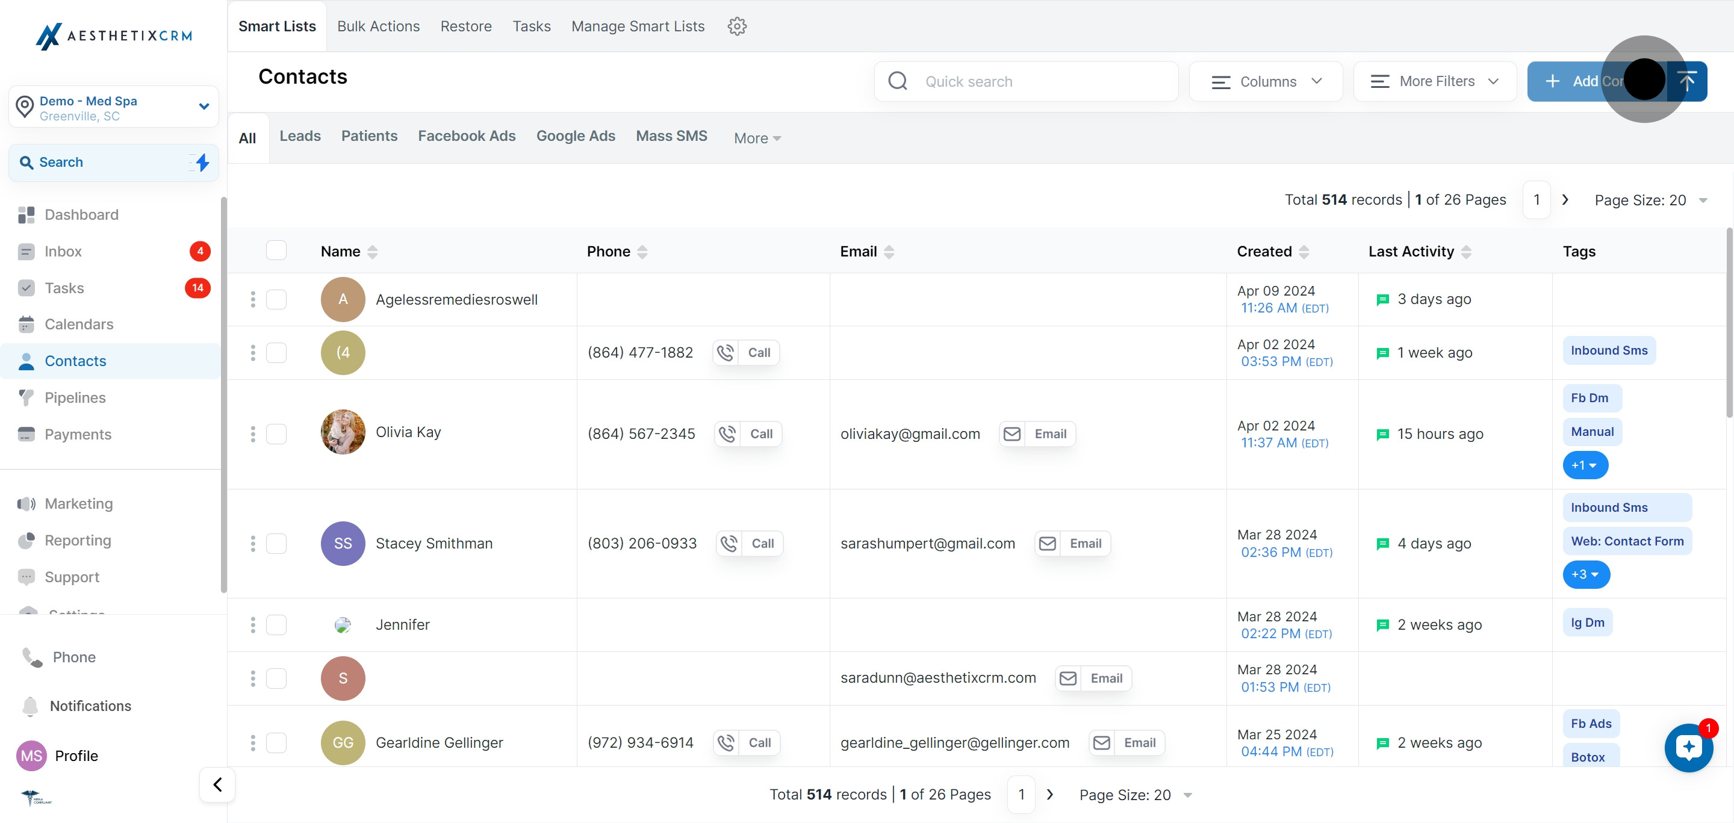Click the Call icon for Olivia Kay
1734x823 pixels.
tap(727, 434)
